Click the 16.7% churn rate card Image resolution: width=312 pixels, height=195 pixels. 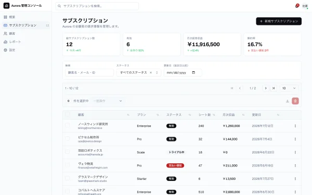pos(272,44)
